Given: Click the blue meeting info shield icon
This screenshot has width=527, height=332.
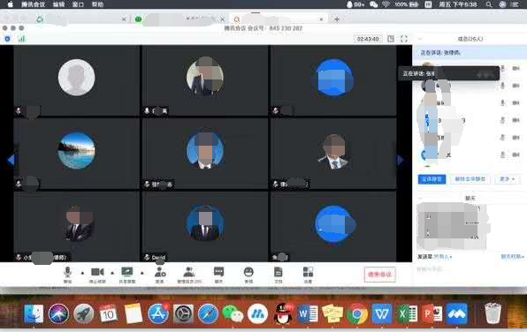Looking at the screenshot, I should [7, 39].
